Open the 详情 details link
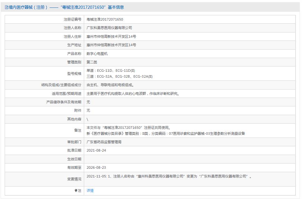Screen dimensions: 302x199 tap(89, 191)
